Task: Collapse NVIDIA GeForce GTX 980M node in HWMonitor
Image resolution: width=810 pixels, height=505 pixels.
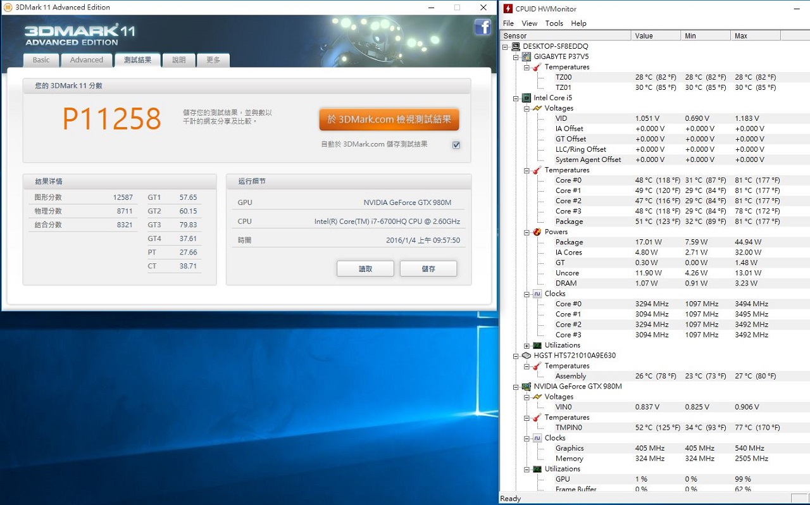Action: pos(516,387)
